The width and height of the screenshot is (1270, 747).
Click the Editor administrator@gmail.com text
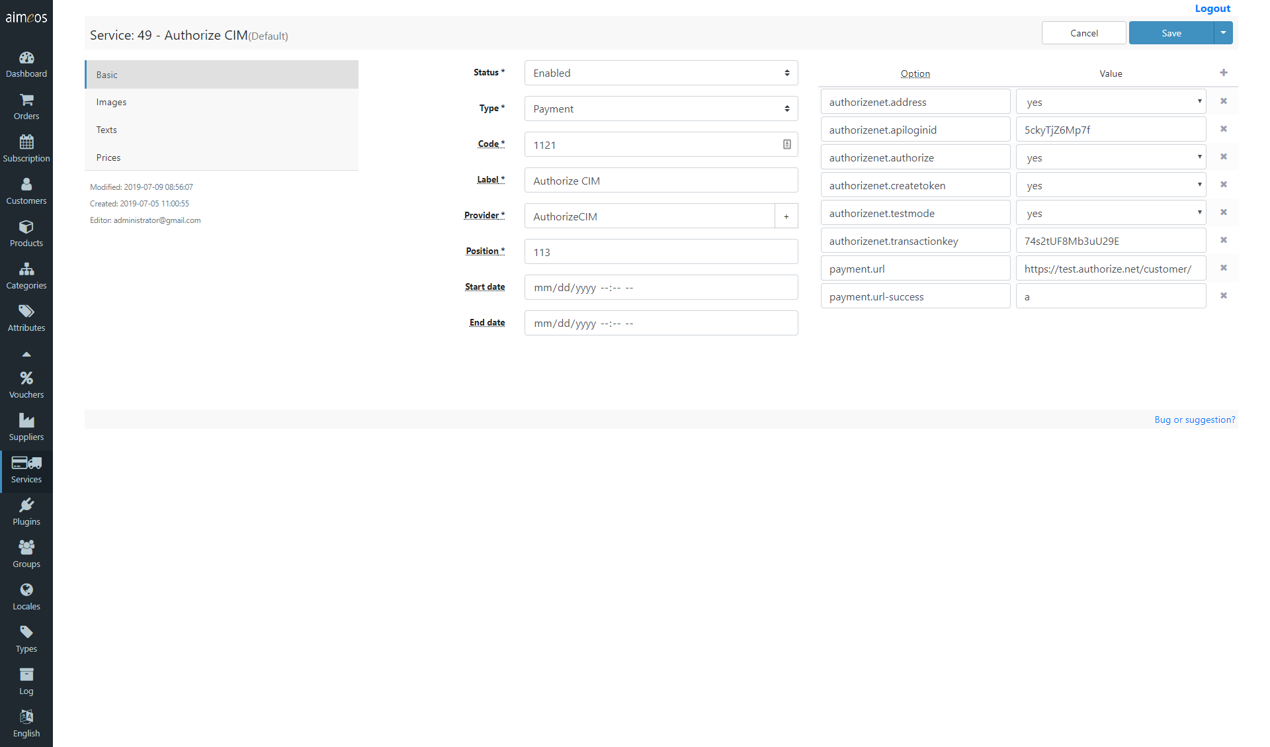click(x=146, y=220)
